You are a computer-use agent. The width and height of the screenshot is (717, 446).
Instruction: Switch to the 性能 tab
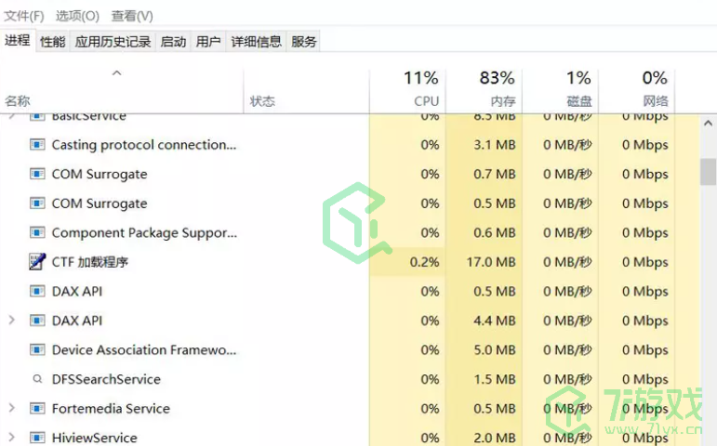pyautogui.click(x=53, y=42)
